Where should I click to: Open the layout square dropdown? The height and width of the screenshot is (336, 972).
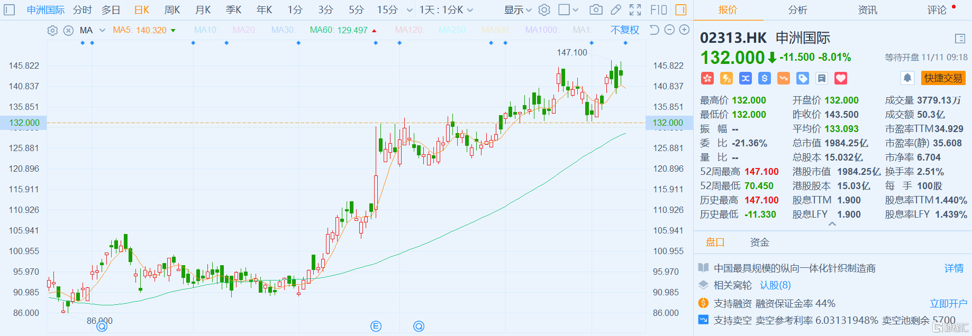pyautogui.click(x=569, y=10)
